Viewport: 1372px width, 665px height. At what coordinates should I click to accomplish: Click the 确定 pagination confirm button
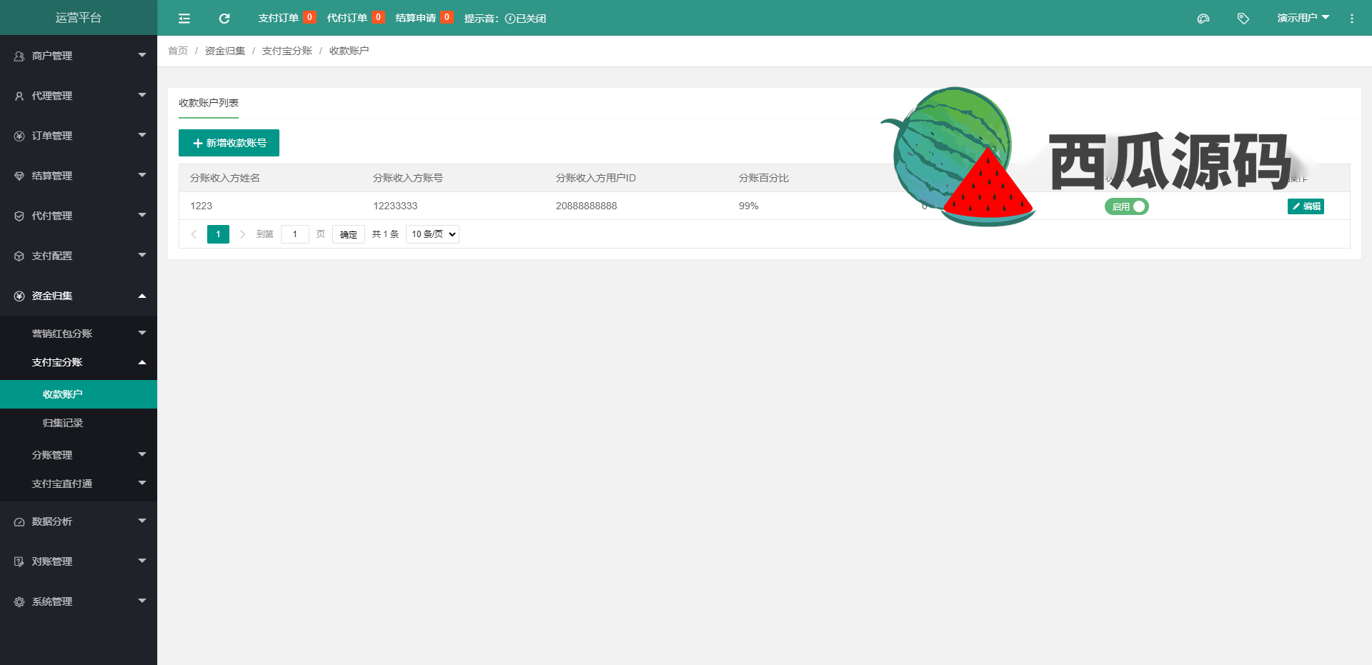(x=349, y=234)
